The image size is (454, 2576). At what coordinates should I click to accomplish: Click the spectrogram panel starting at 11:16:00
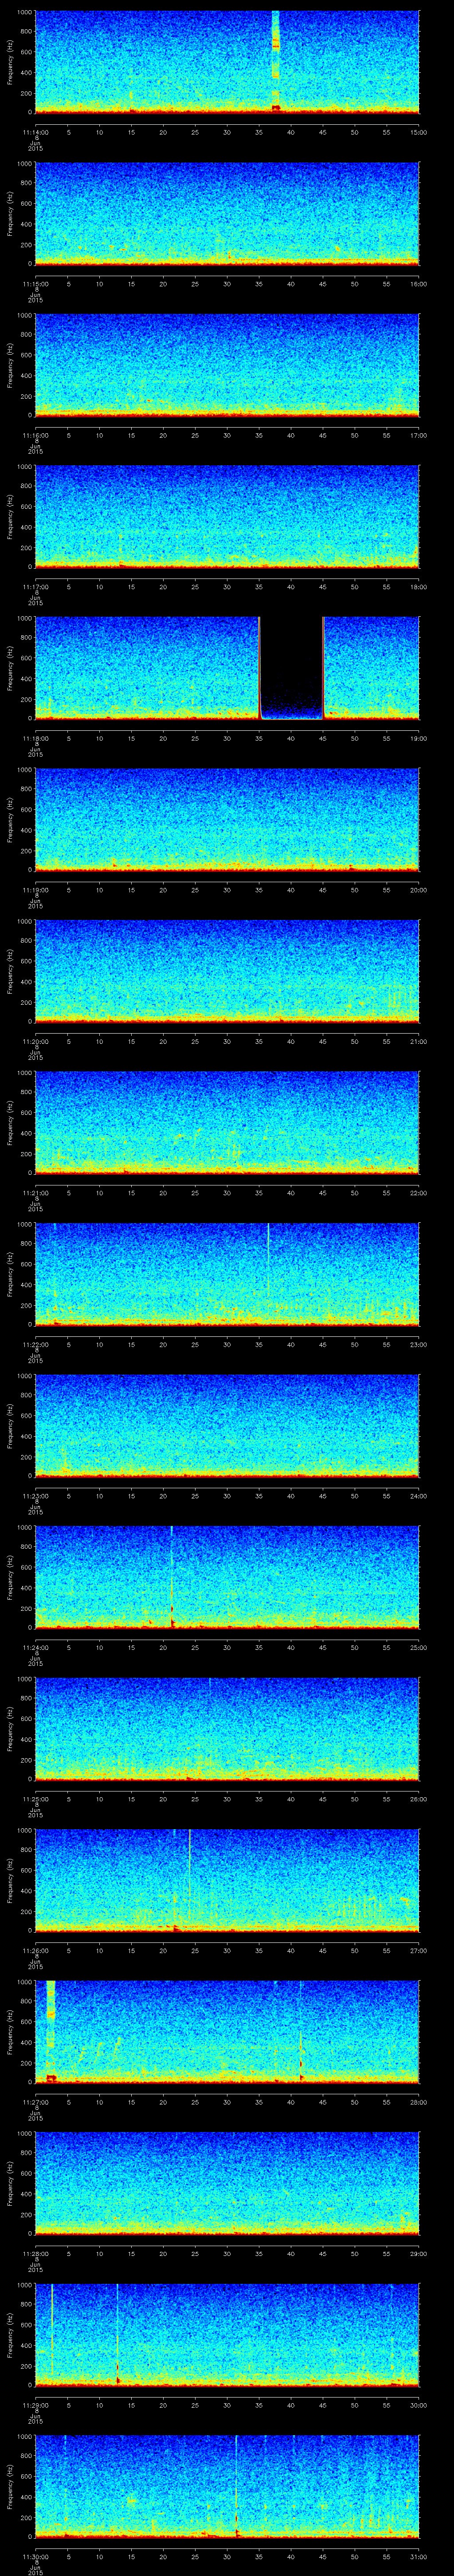(227, 365)
